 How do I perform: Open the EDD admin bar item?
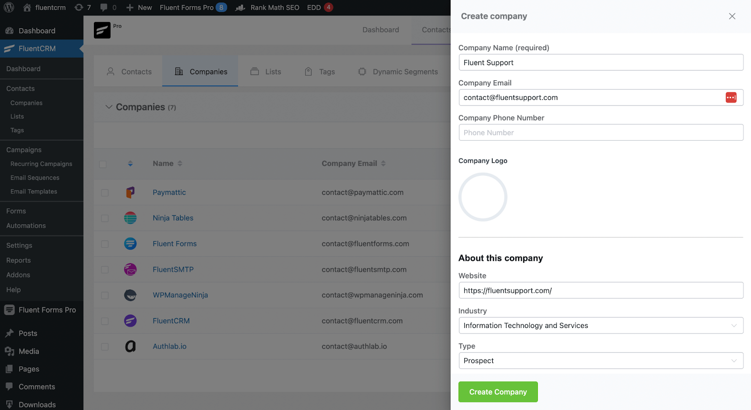pos(320,8)
